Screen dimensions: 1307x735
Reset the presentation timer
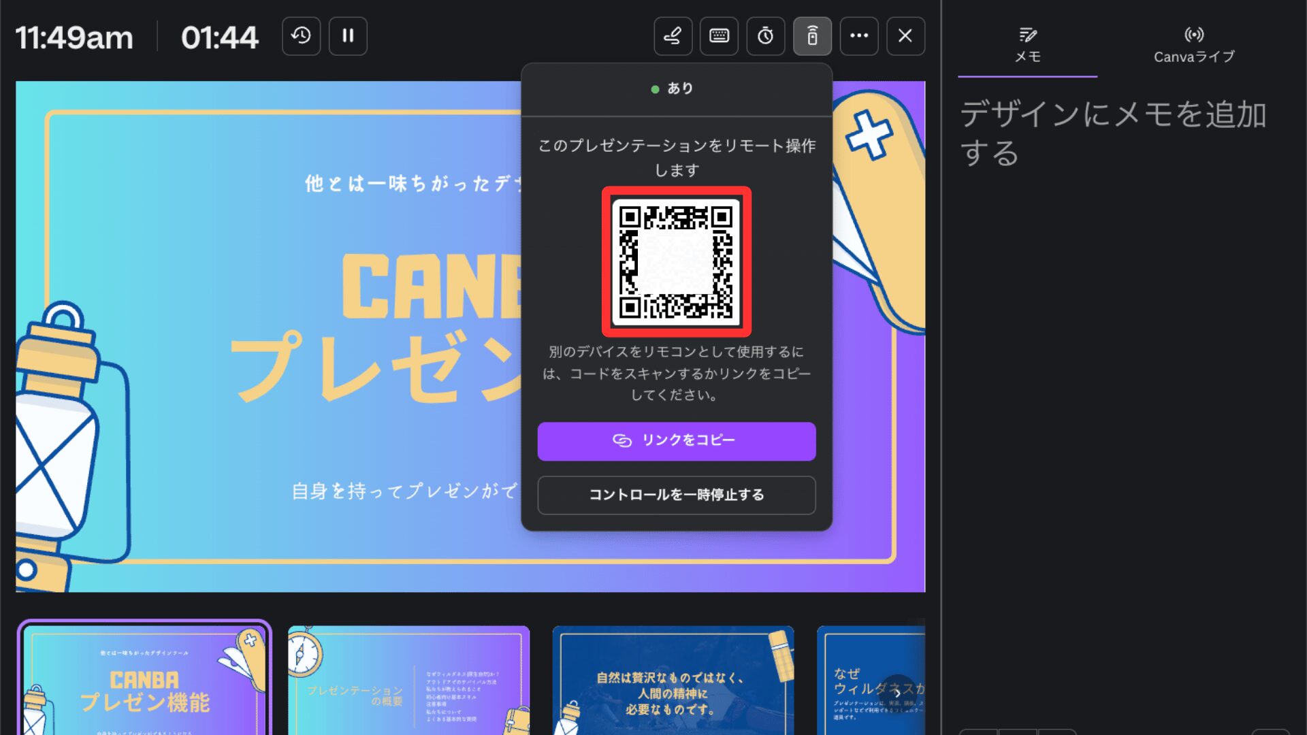click(x=301, y=36)
